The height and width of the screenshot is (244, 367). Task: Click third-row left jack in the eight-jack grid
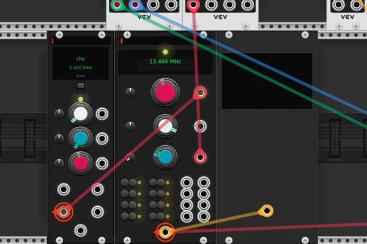coord(187,205)
